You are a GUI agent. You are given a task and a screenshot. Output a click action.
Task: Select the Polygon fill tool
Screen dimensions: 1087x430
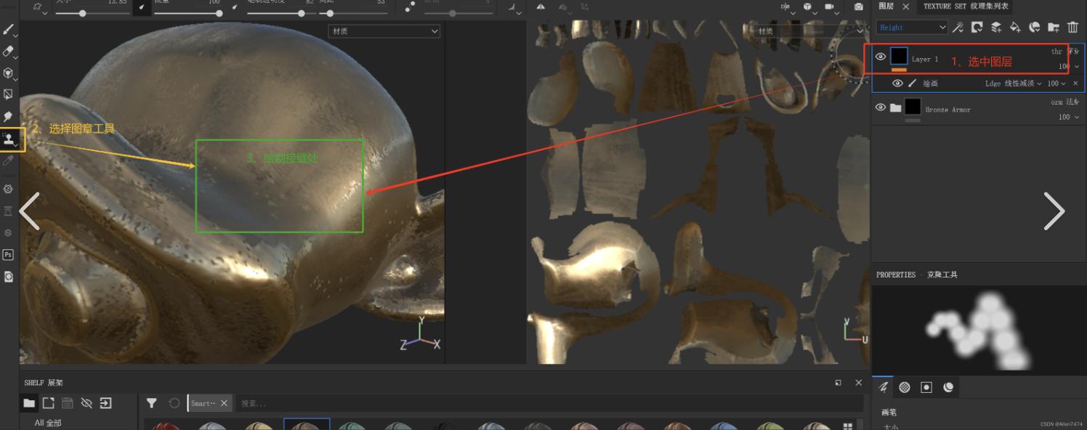(9, 94)
